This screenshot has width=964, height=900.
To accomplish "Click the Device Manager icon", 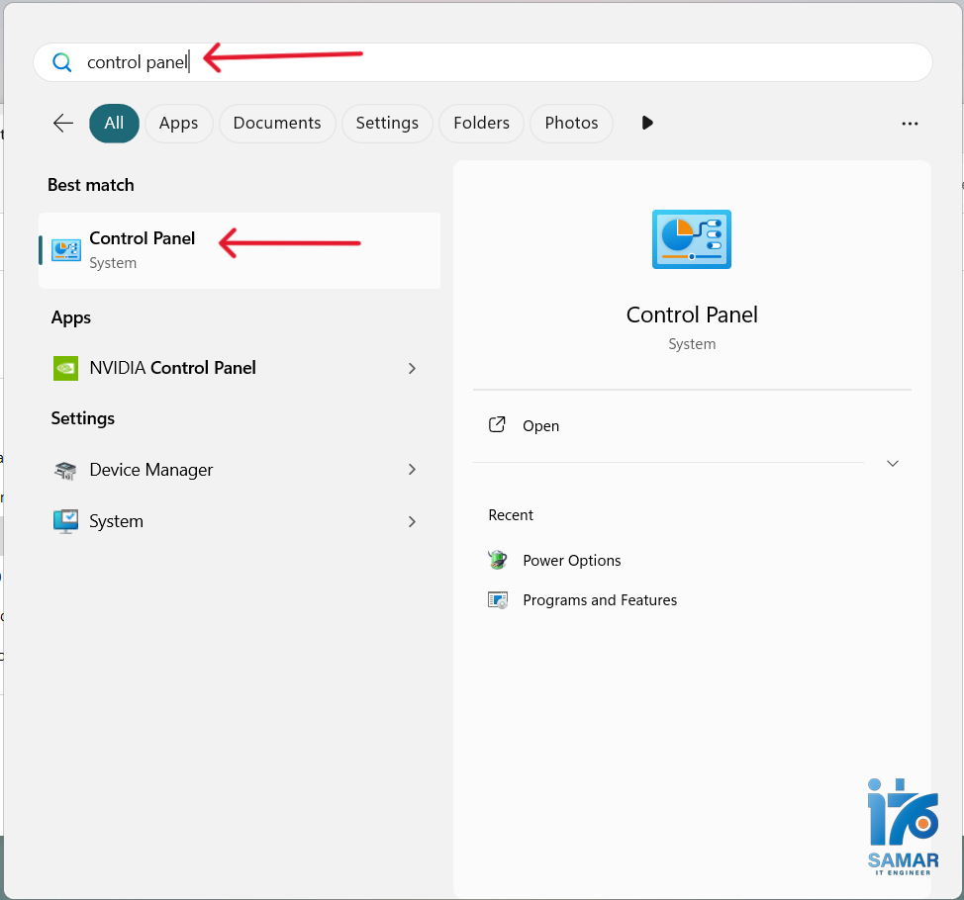I will click(x=65, y=470).
